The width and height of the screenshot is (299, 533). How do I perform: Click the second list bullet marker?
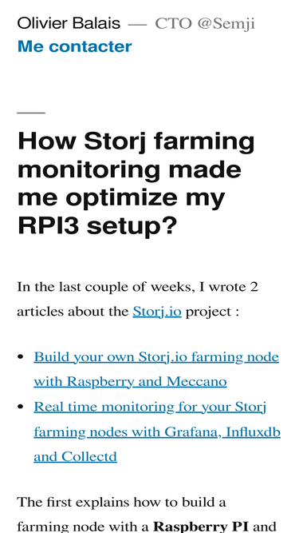[x=21, y=407]
